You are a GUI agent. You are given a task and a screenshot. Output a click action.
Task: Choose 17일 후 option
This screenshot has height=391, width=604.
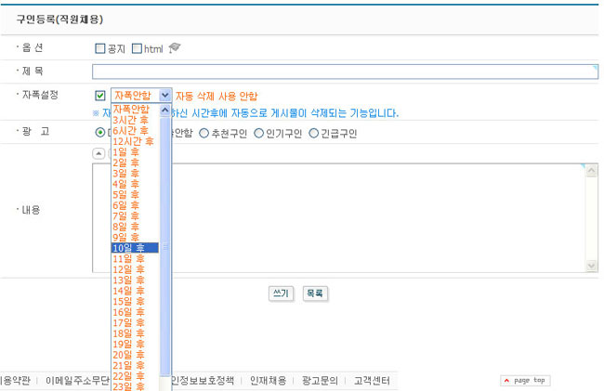[x=135, y=323]
